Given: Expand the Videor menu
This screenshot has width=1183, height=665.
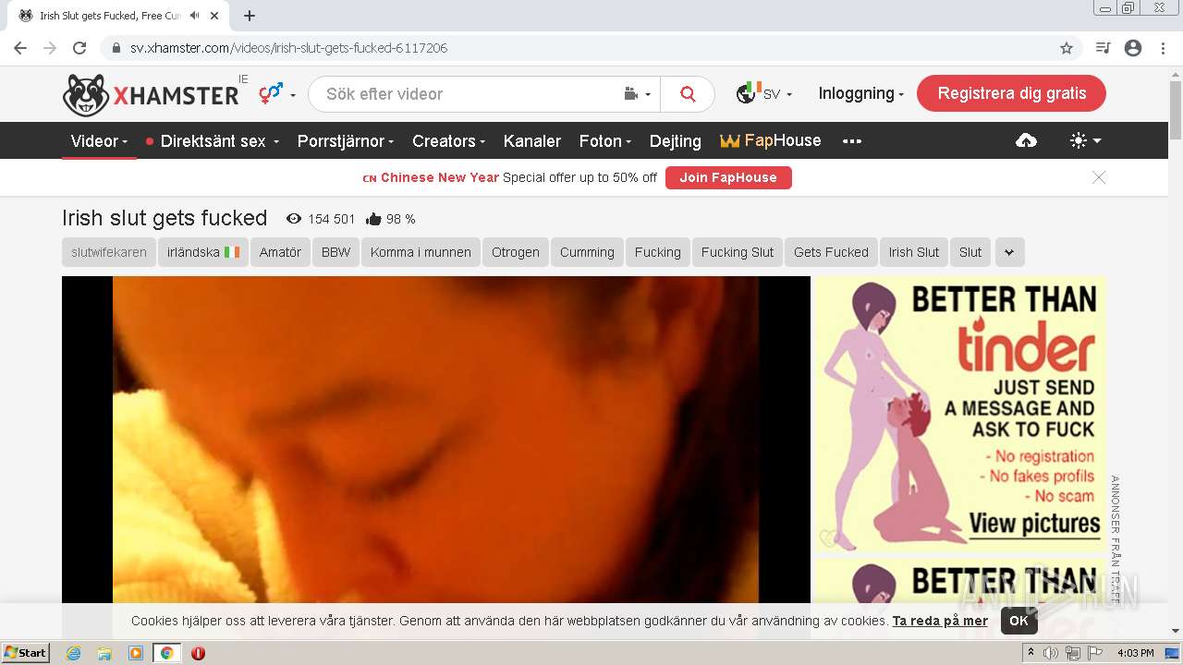Looking at the screenshot, I should tap(100, 141).
